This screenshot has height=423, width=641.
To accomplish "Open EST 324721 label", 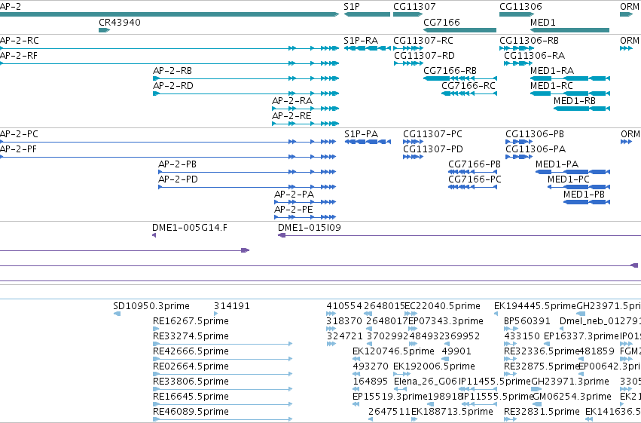I will [344, 336].
